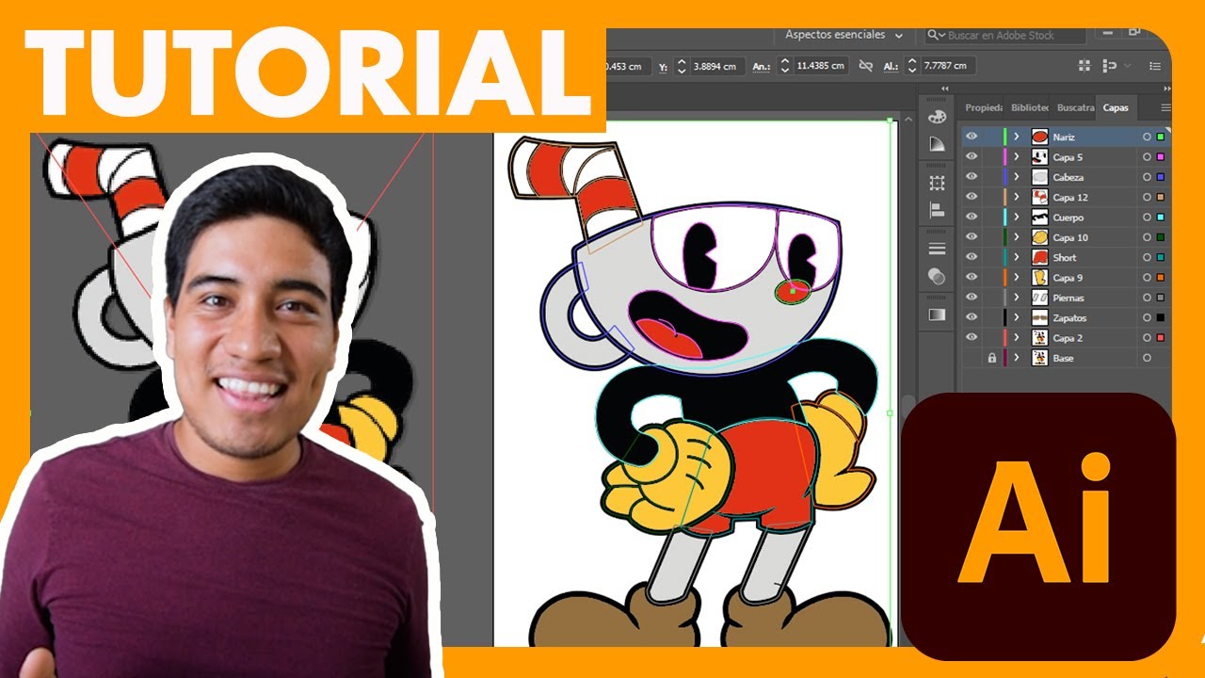Viewport: 1205px width, 678px height.
Task: Hide the Nariz layer
Action: click(972, 137)
